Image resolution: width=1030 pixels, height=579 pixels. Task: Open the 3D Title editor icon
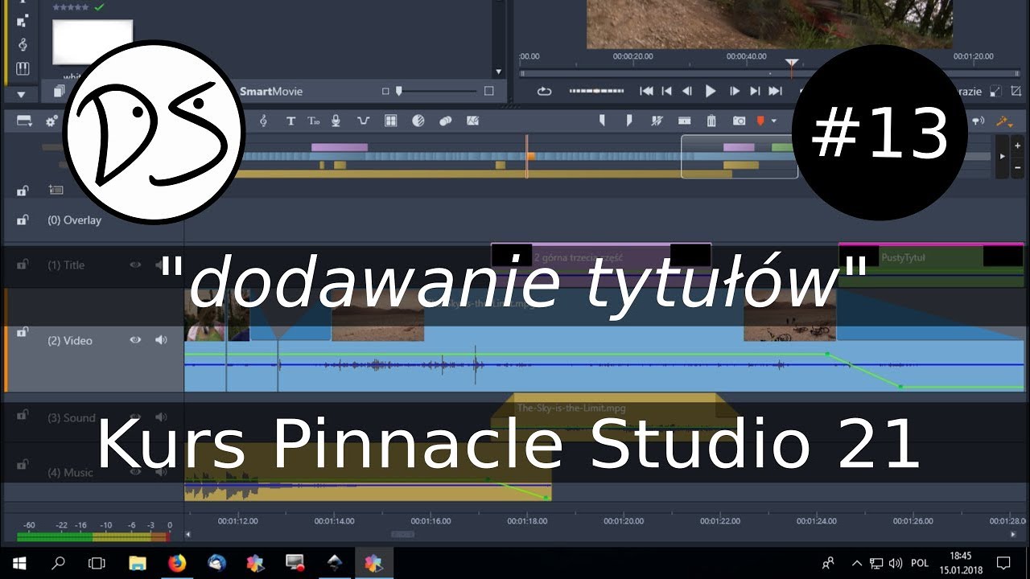pos(313,121)
